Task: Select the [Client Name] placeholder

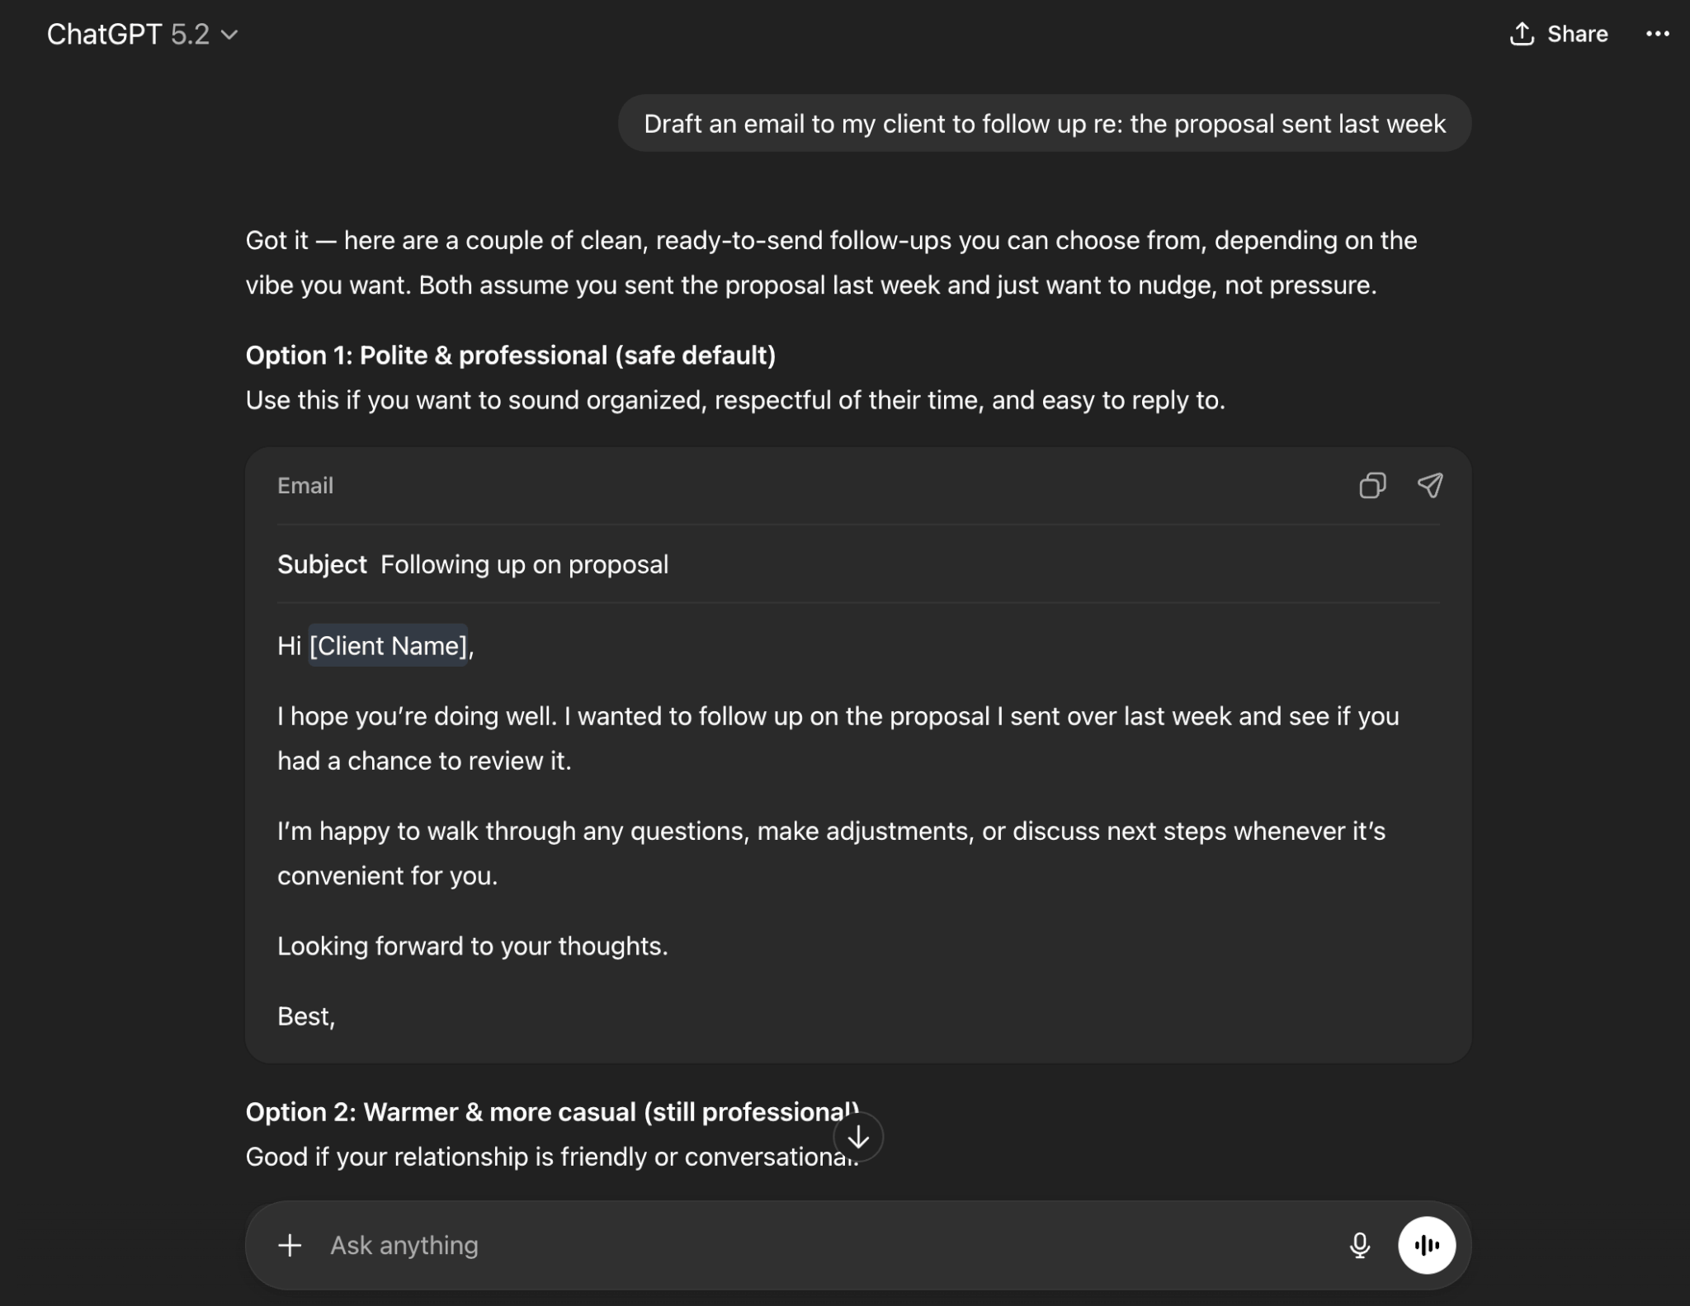Action: coord(388,646)
